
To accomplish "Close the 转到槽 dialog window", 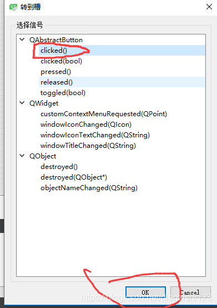I will 209,7.
